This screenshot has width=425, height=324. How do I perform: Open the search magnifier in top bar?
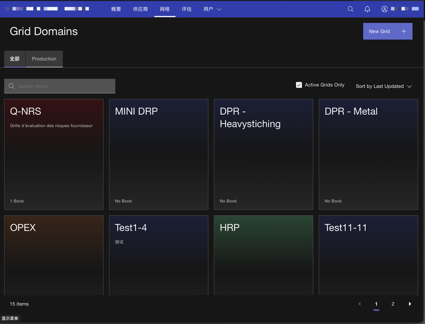tap(351, 9)
